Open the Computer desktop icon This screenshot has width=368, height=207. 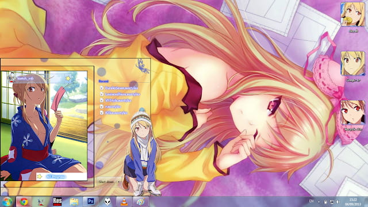coord(352,67)
